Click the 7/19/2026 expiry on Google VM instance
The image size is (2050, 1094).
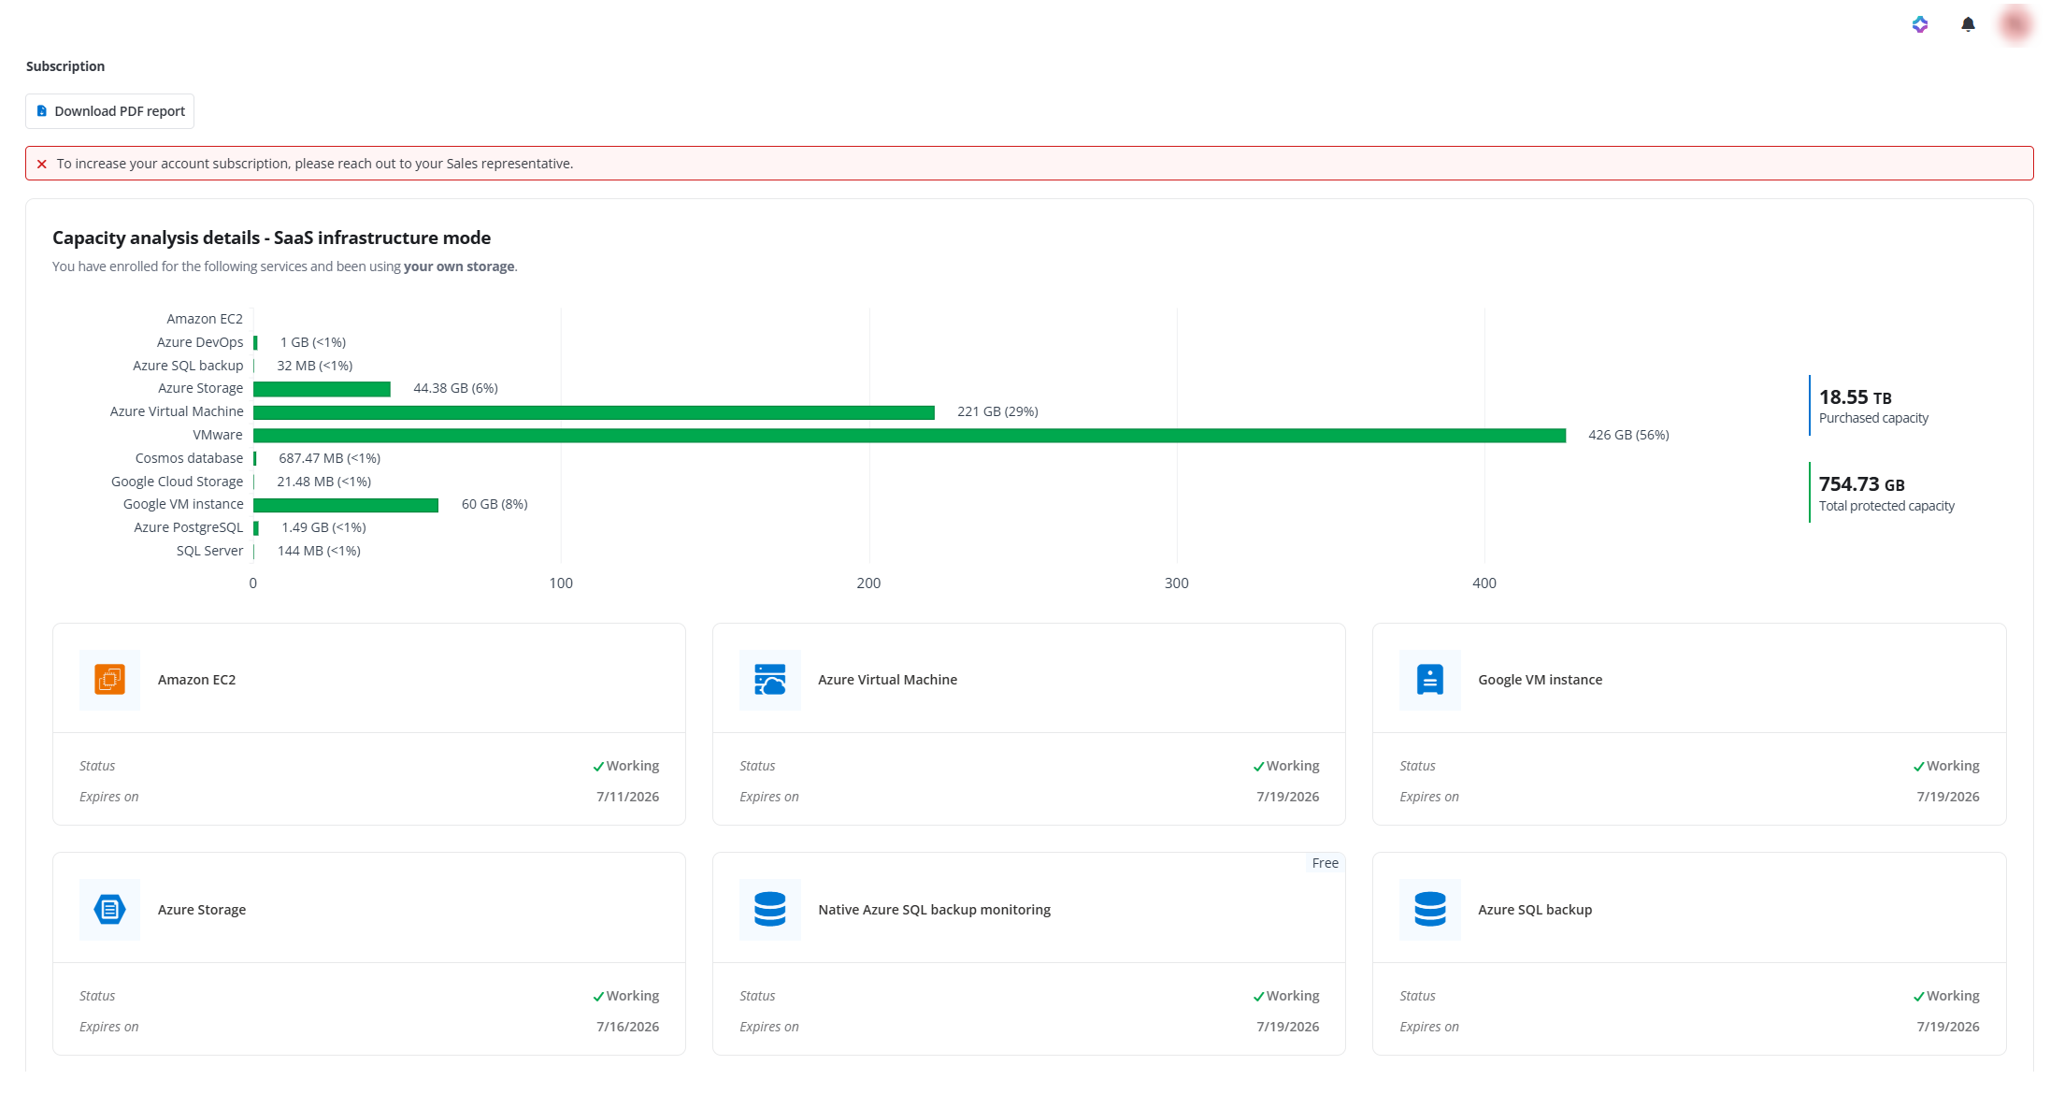[1948, 797]
